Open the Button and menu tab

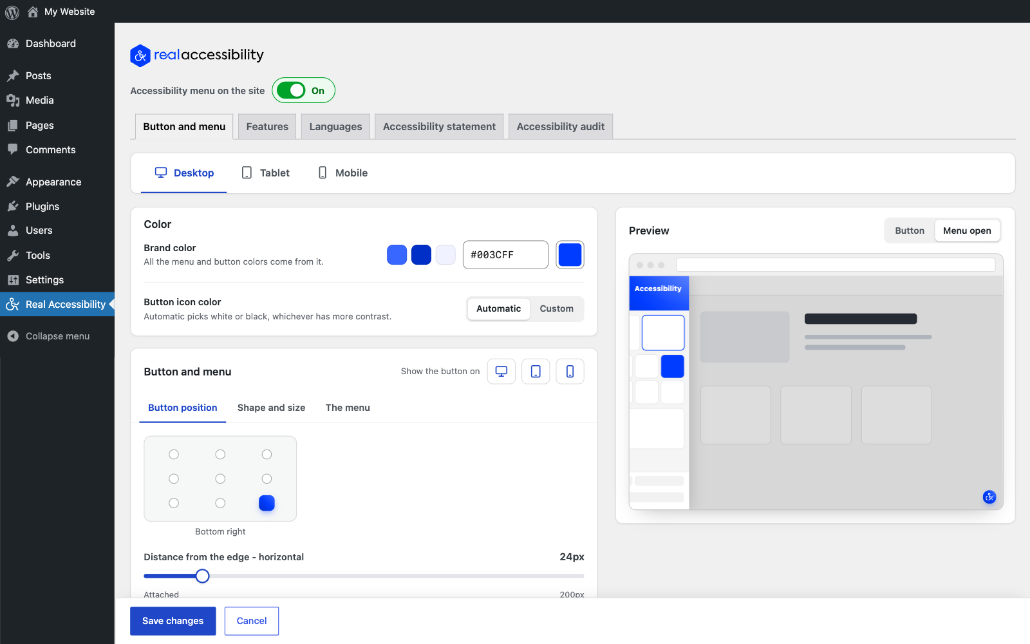point(184,127)
